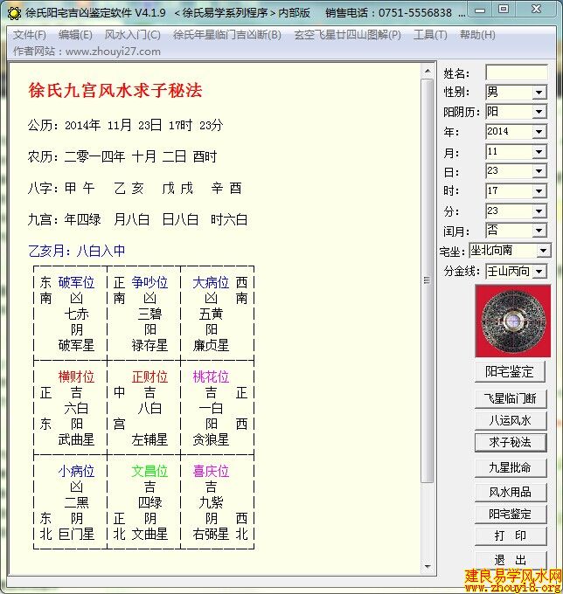The image size is (563, 594).
Task: Open the 文件(F) menu
Action: pos(29,35)
